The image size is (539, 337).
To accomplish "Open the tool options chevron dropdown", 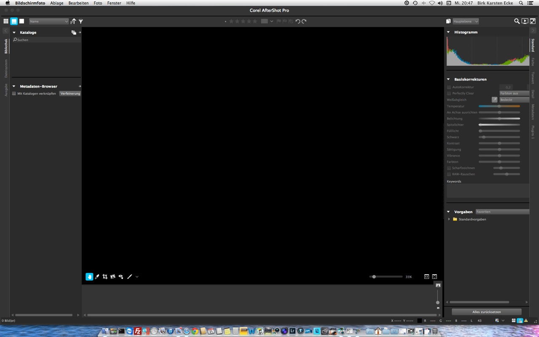I will pos(137,277).
